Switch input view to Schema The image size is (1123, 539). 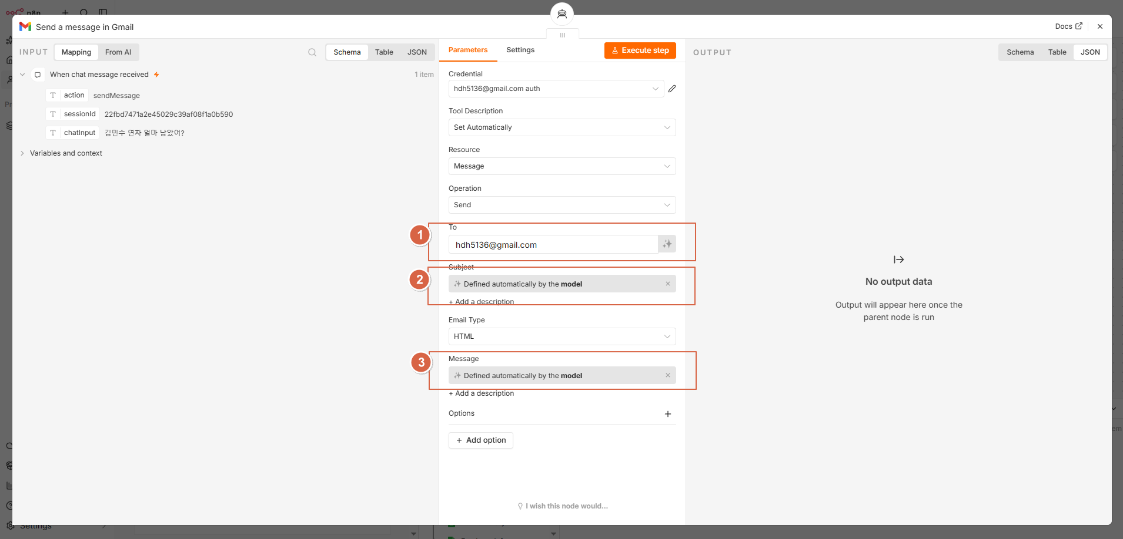pos(347,52)
